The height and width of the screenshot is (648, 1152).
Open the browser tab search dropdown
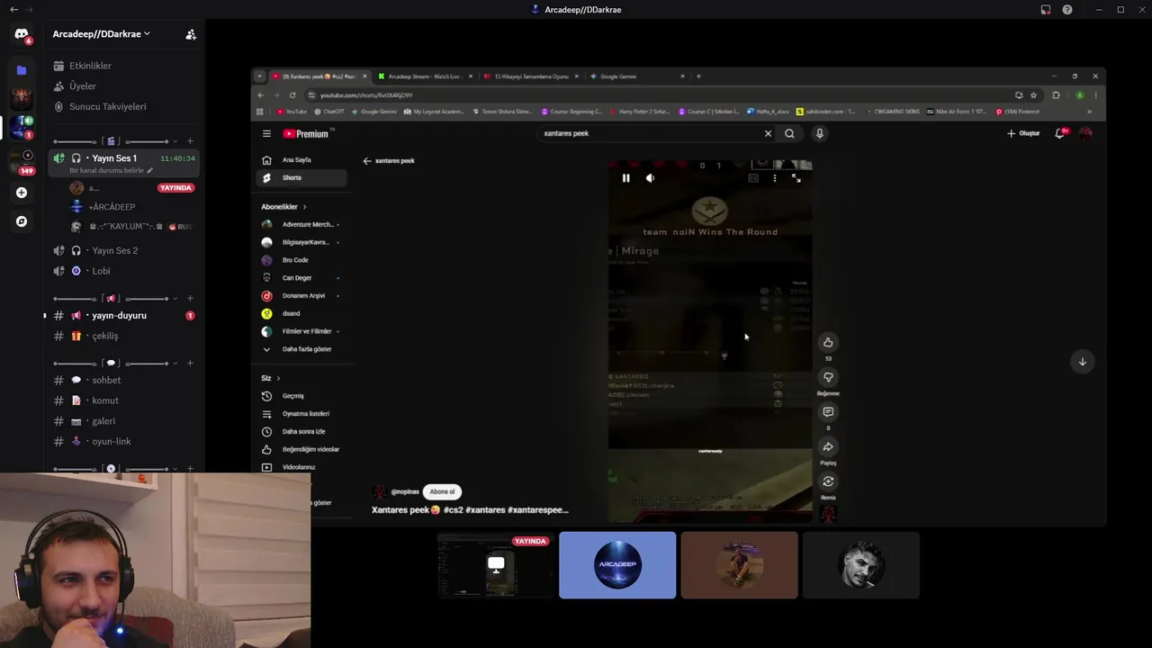click(x=259, y=76)
